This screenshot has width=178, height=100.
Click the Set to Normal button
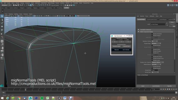(x=126, y=50)
